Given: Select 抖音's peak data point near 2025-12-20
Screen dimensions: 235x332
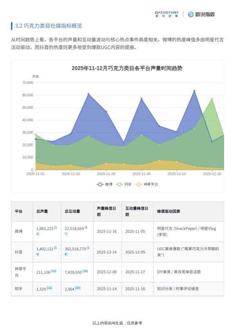Looking at the screenshot, I should (212, 99).
